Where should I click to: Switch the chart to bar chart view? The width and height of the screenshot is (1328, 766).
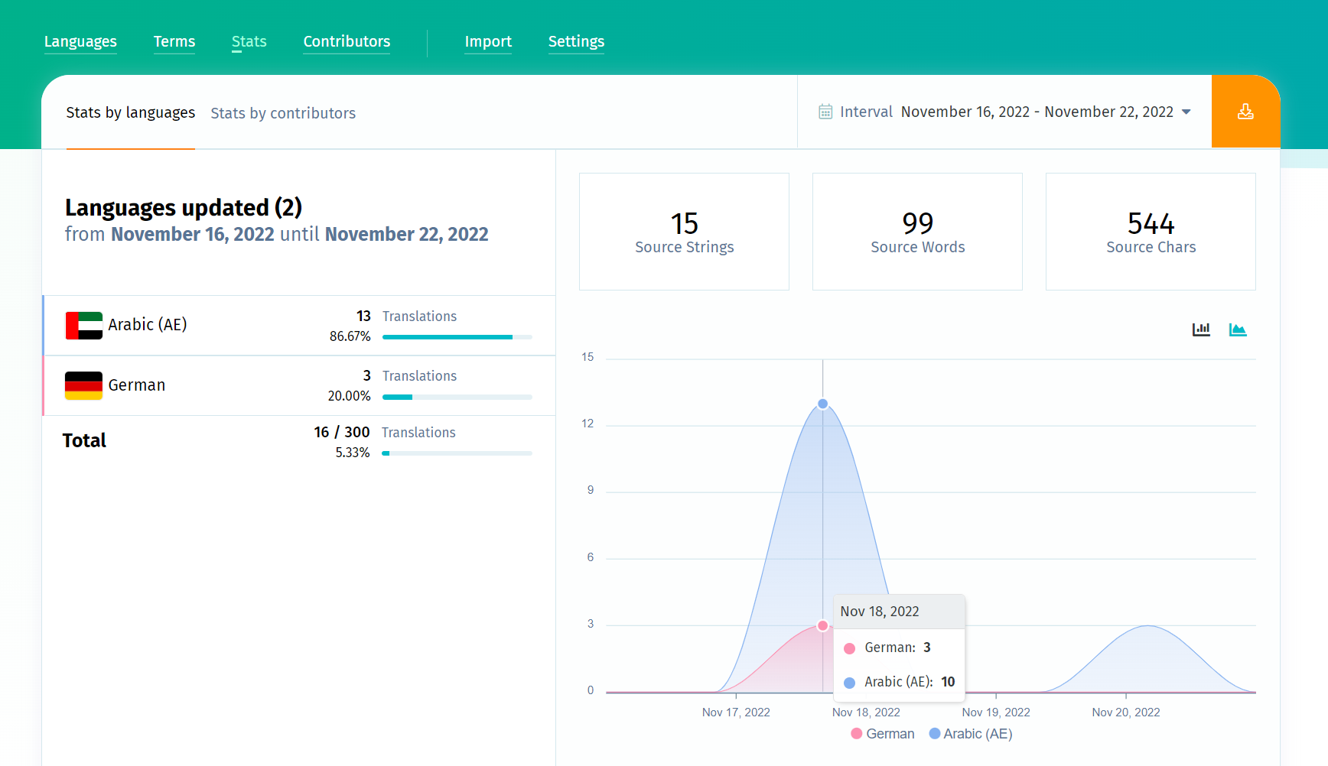click(x=1201, y=329)
